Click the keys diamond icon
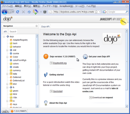The width and height of the screenshot is (130, 114). point(11,104)
